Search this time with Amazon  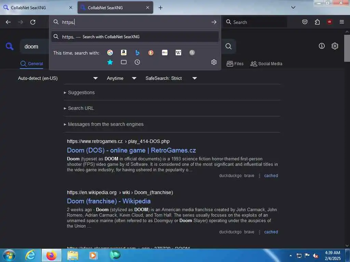click(x=124, y=53)
